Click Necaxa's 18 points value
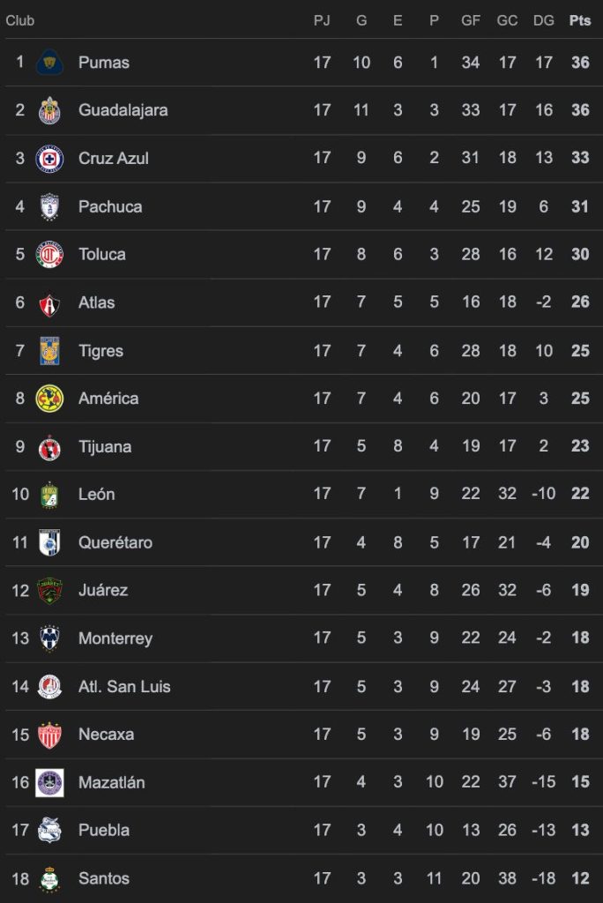The height and width of the screenshot is (903, 603). click(x=579, y=735)
